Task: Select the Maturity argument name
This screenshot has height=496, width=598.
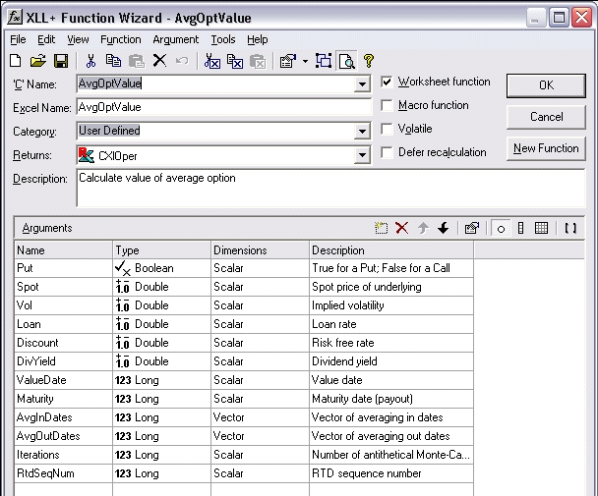Action: (63, 399)
